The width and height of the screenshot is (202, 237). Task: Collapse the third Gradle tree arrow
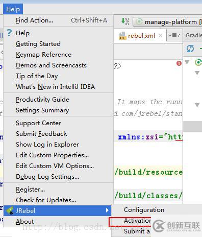click(197, 105)
